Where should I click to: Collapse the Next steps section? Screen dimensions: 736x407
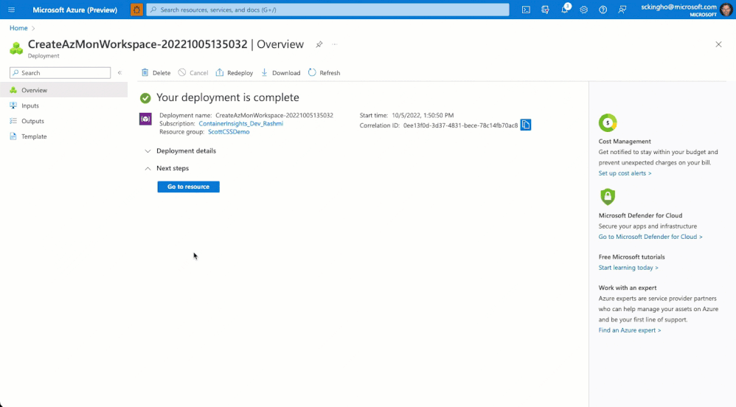[x=167, y=168]
